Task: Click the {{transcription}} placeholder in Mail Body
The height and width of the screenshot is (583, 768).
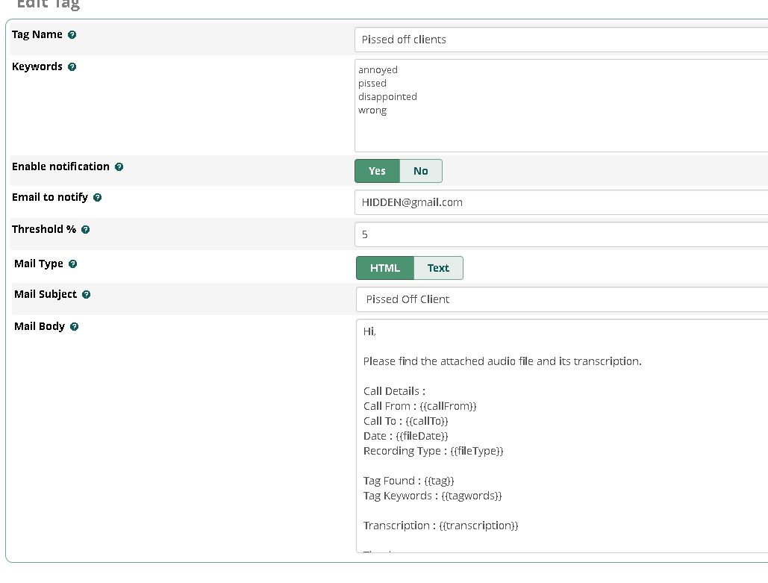Action: coord(478,526)
